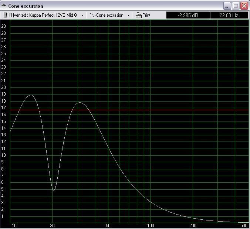This screenshot has height=229, width=250.
Task: Click the 50 label on the frequency axis
Action: tap(108, 226)
